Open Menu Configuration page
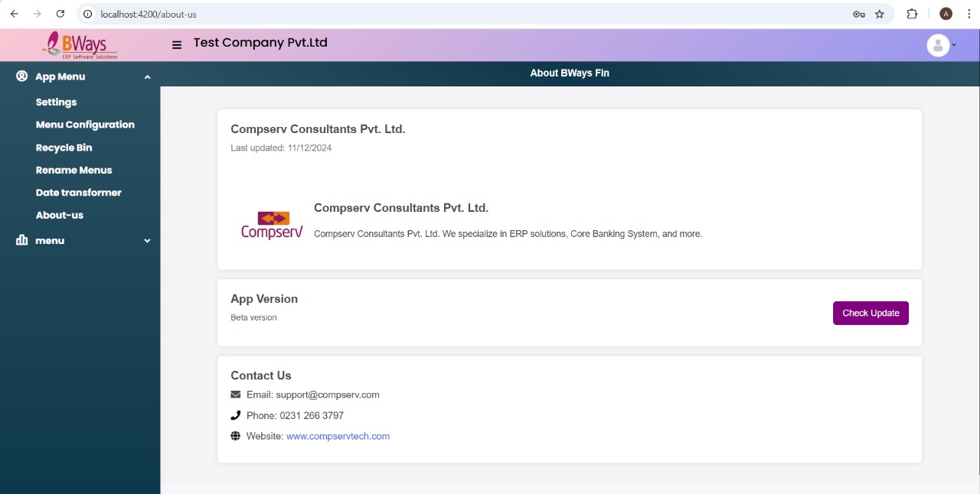Viewport: 980px width, 494px height. [x=85, y=125]
